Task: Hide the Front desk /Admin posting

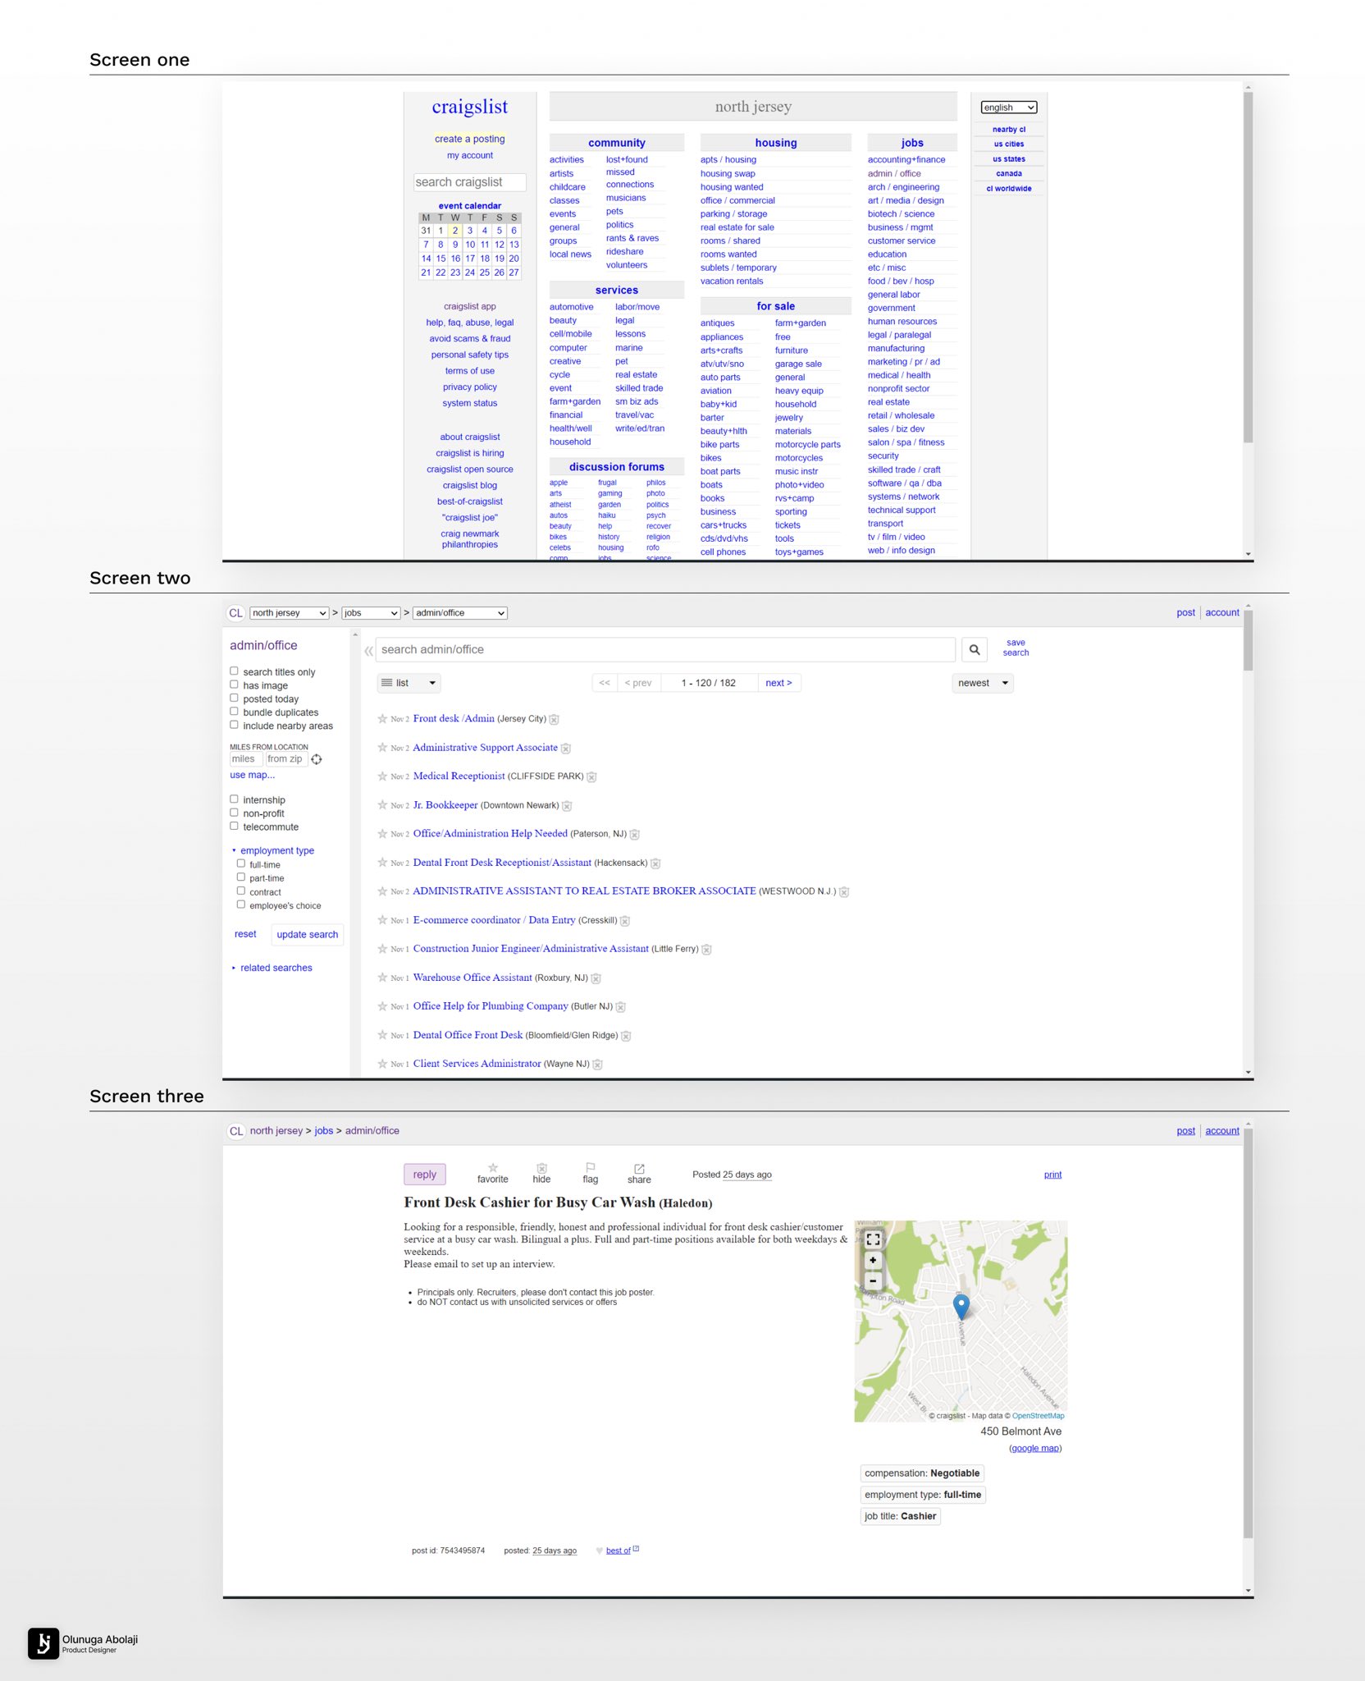Action: pos(554,720)
